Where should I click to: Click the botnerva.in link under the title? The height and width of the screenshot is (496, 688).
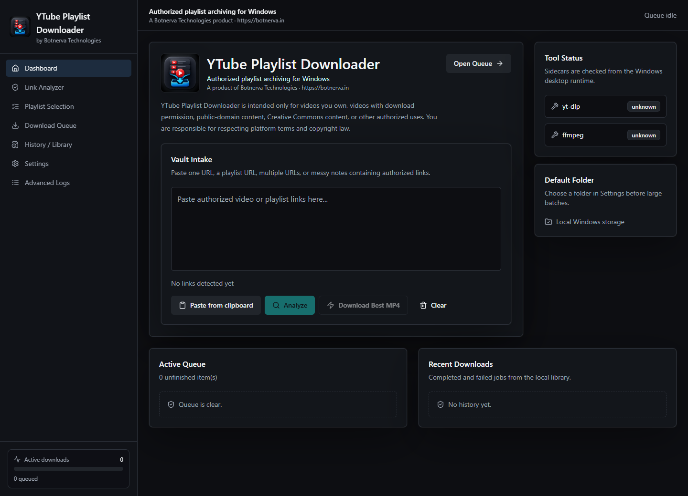[x=325, y=88]
